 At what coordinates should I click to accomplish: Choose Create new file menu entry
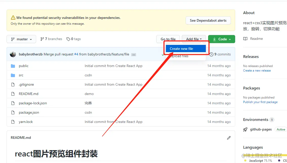[x=186, y=49]
